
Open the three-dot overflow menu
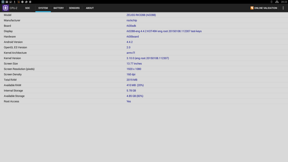pos(283,8)
